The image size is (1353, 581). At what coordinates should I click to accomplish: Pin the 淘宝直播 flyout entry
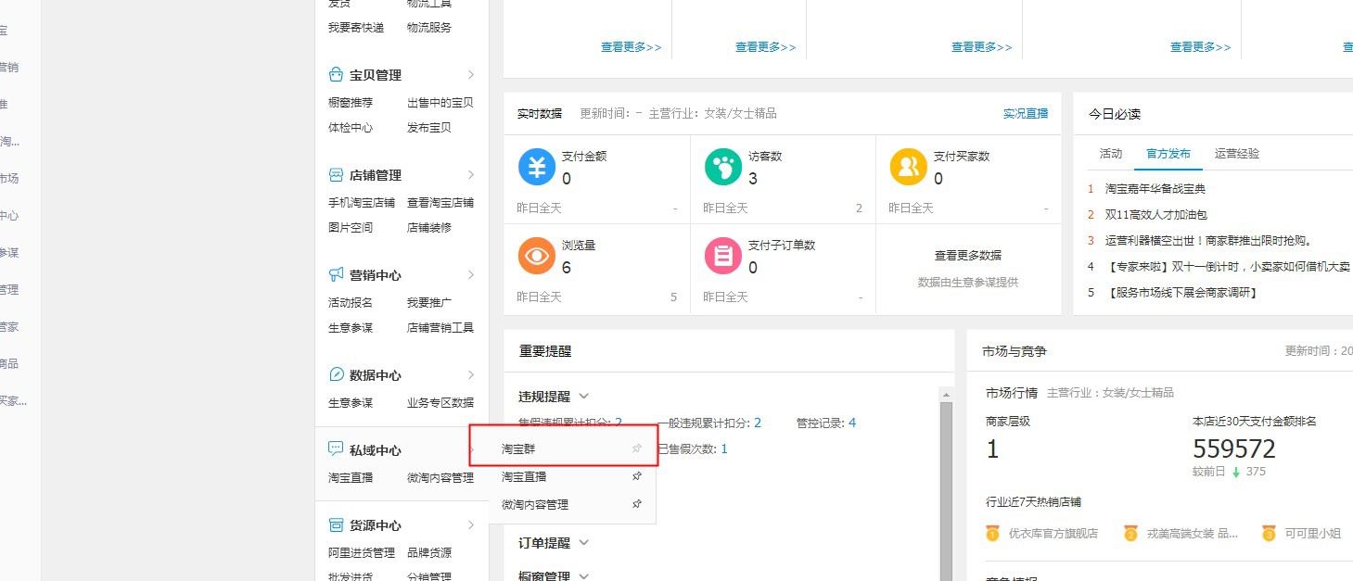[636, 476]
